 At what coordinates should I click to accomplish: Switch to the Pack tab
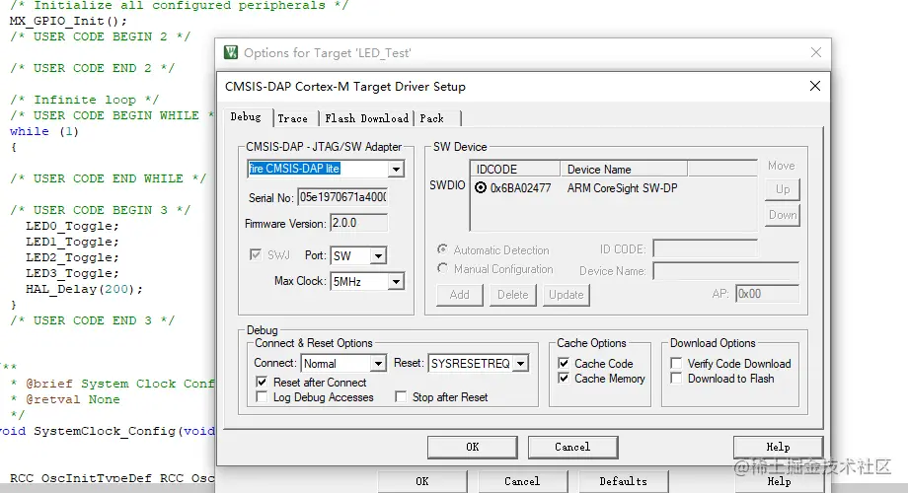point(432,118)
